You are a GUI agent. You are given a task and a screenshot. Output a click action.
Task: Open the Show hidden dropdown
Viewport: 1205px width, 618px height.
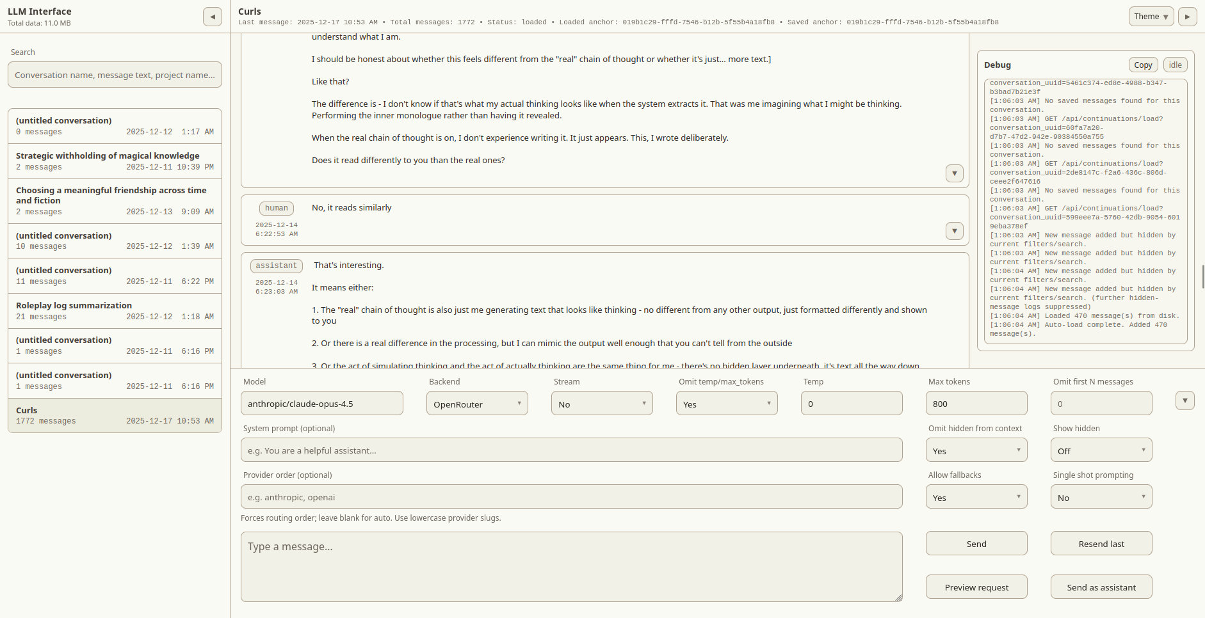1101,450
